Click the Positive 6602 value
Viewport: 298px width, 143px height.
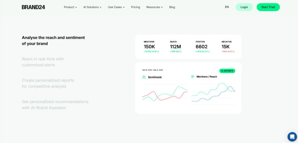coord(202,46)
